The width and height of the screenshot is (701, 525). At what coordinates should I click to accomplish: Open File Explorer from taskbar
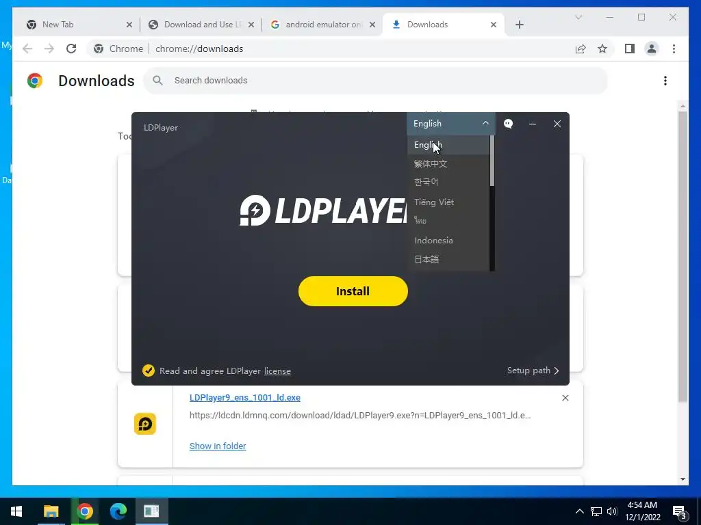click(51, 511)
